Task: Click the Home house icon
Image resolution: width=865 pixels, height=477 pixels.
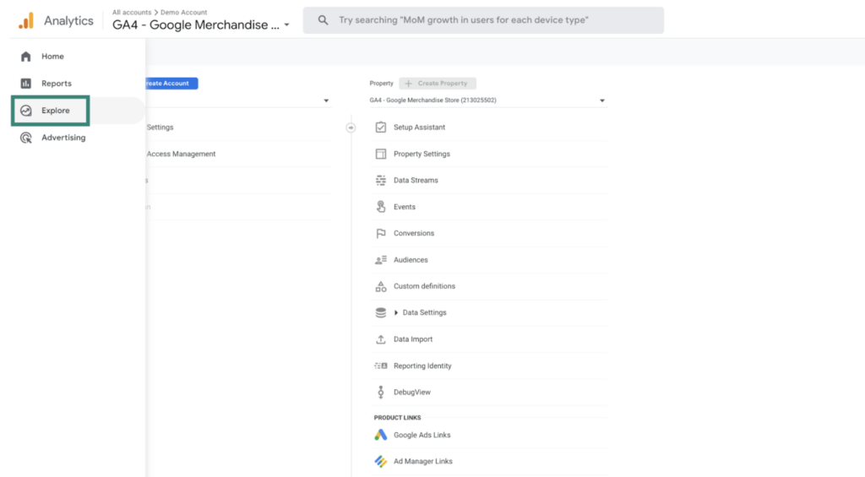Action: point(26,57)
